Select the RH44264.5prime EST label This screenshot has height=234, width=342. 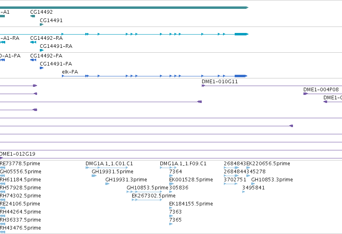click(x=20, y=212)
